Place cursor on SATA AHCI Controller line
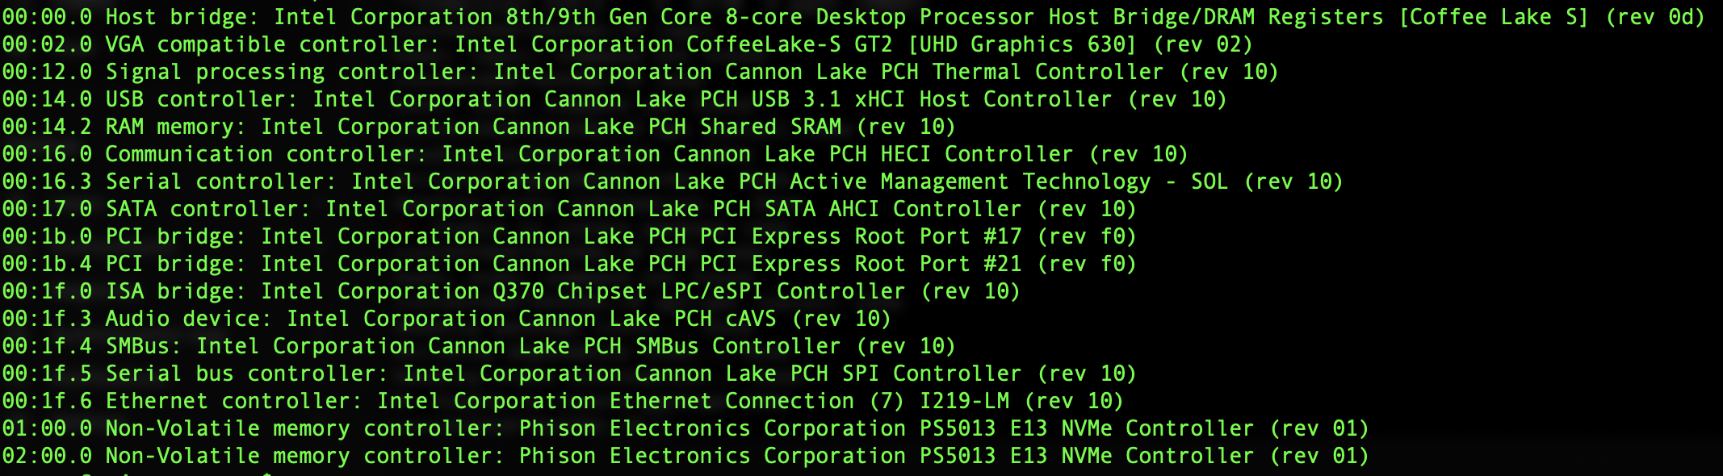This screenshot has width=1723, height=476. tap(568, 209)
